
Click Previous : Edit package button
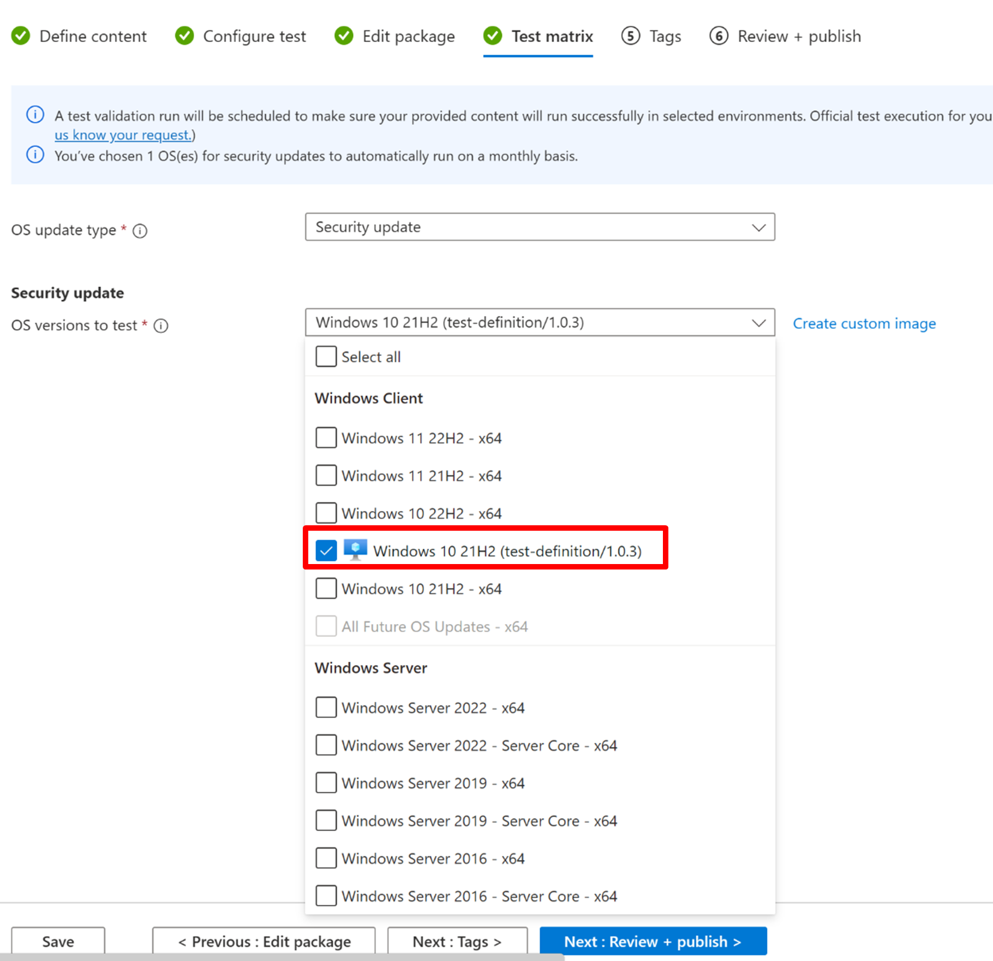[x=264, y=941]
